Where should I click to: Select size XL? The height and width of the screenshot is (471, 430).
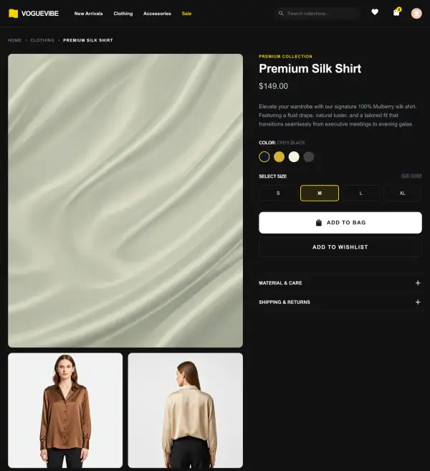(x=402, y=193)
